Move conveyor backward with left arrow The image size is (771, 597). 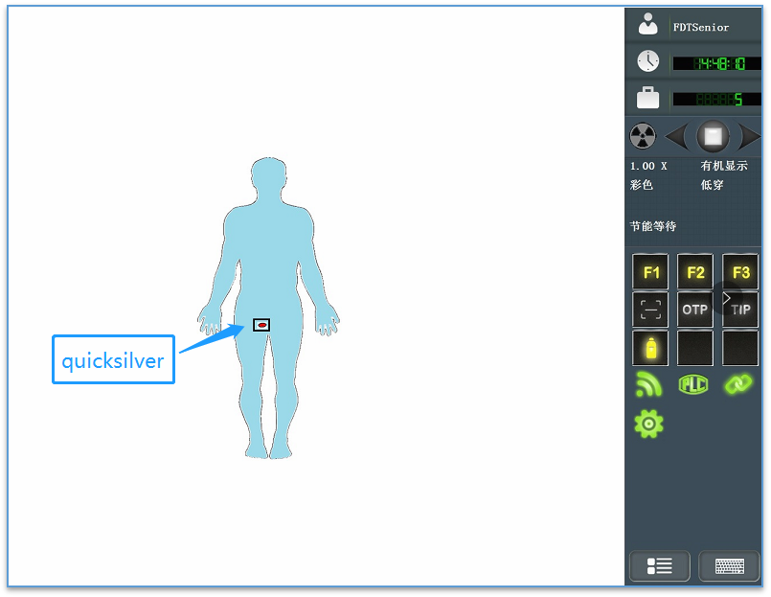coord(676,137)
